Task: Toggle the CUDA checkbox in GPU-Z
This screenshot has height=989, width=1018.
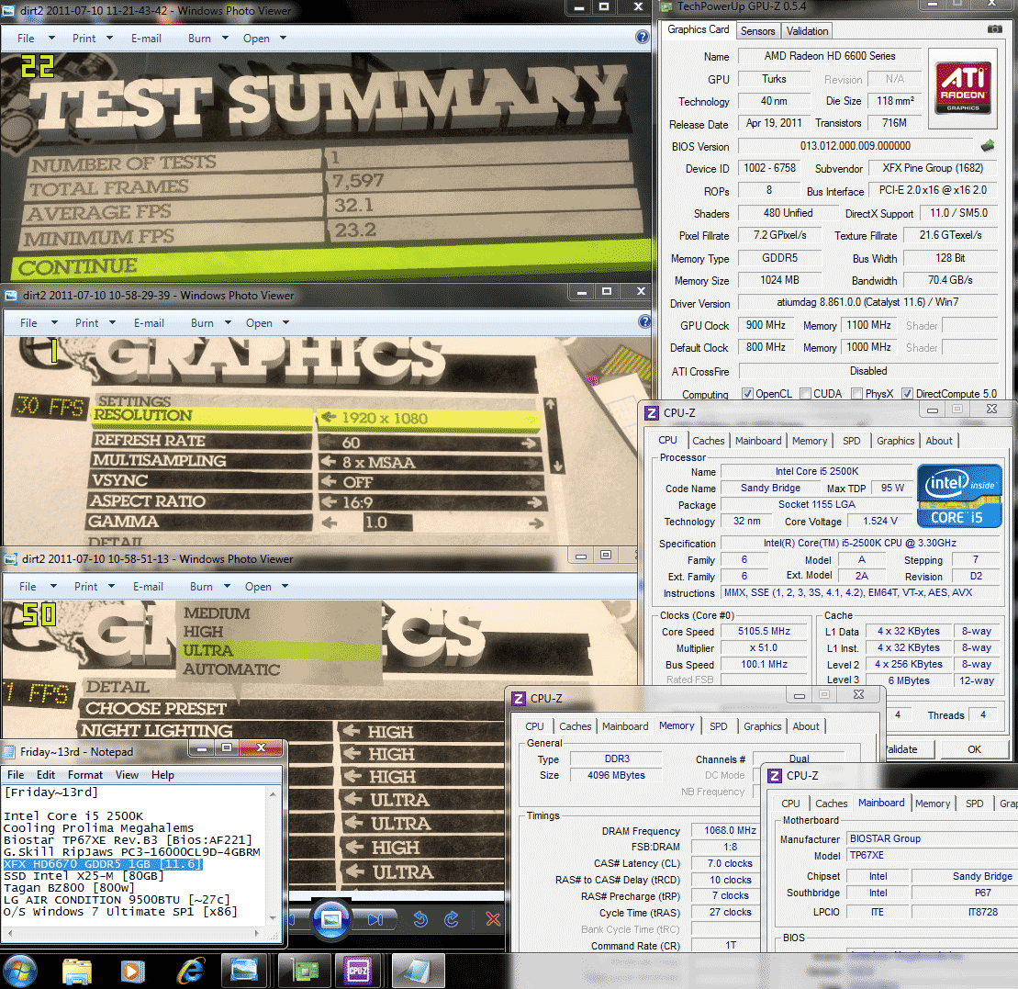Action: (805, 394)
